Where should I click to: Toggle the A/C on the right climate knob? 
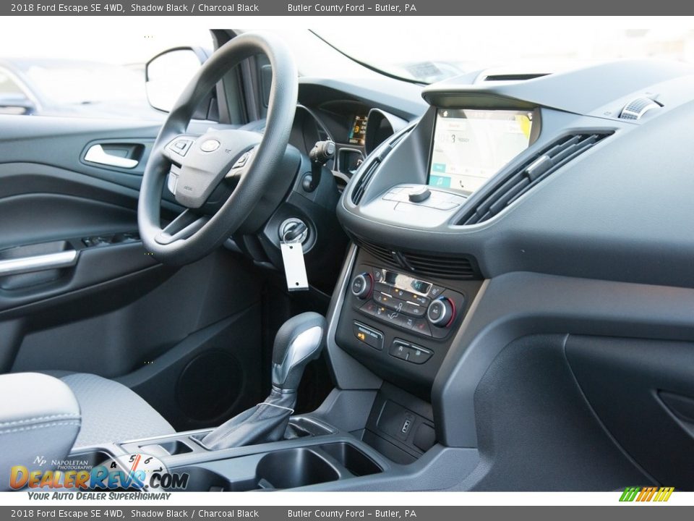(x=437, y=310)
